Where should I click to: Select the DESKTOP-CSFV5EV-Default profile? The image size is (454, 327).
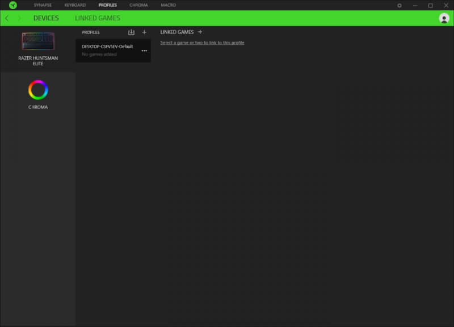[x=113, y=51]
